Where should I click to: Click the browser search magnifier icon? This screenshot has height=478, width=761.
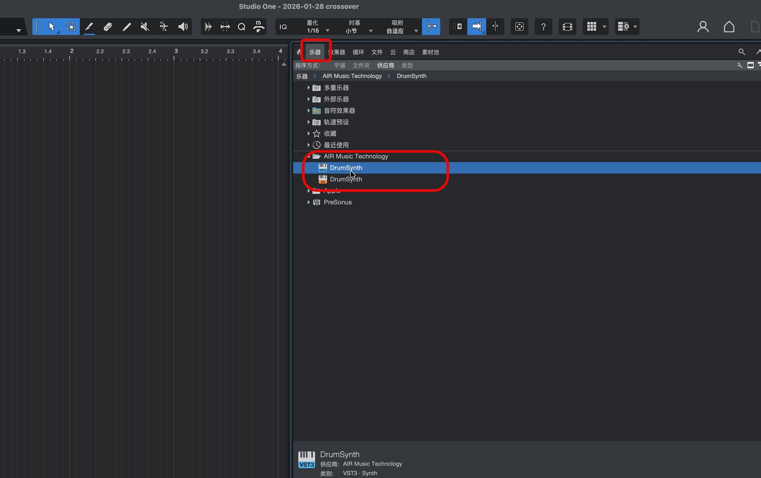741,52
